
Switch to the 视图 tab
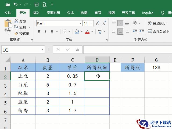(x=111, y=13)
